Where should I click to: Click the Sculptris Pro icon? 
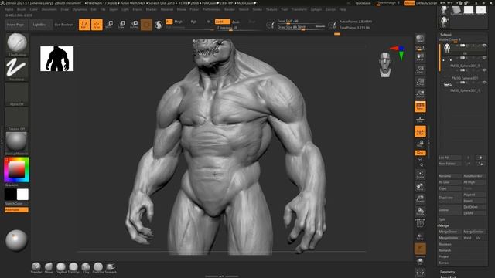pyautogui.click(x=159, y=25)
